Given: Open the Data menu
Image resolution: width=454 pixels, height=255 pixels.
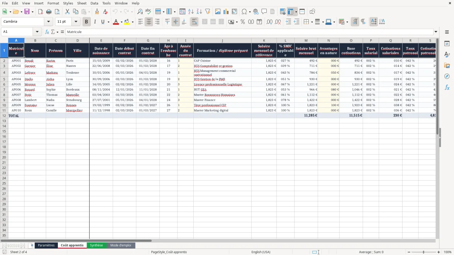Looking at the screenshot, I should 94,3.
